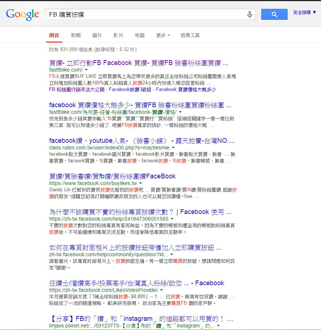Open the 安全搜尋 dropdown
The height and width of the screenshot is (330, 321).
point(304,12)
